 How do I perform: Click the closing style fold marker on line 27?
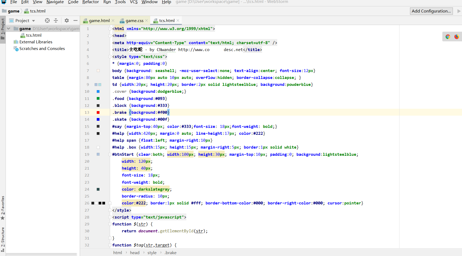pyautogui.click(x=110, y=210)
